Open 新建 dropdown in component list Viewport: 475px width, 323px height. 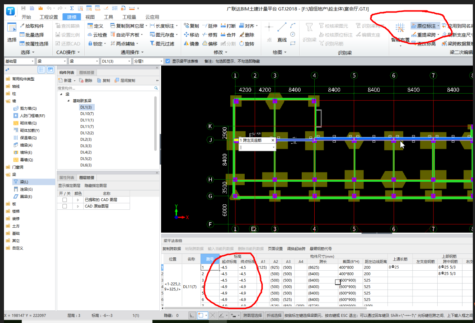75,81
